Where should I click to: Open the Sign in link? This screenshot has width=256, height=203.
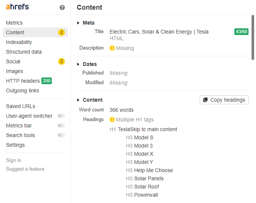pos(13,160)
